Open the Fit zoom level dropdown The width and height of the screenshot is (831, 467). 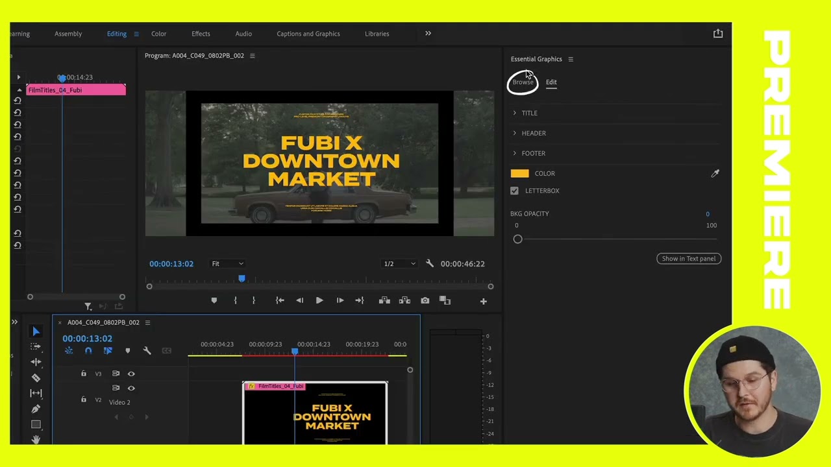(227, 263)
